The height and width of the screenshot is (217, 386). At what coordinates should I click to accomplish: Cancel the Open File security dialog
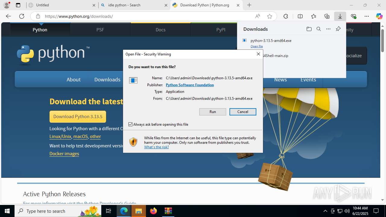pyautogui.click(x=243, y=112)
